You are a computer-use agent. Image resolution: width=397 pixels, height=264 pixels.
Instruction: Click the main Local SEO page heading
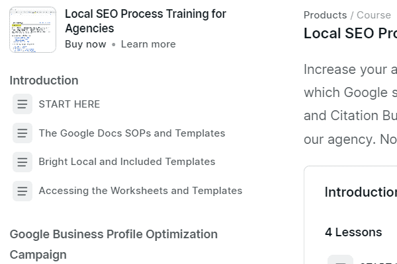(350, 34)
